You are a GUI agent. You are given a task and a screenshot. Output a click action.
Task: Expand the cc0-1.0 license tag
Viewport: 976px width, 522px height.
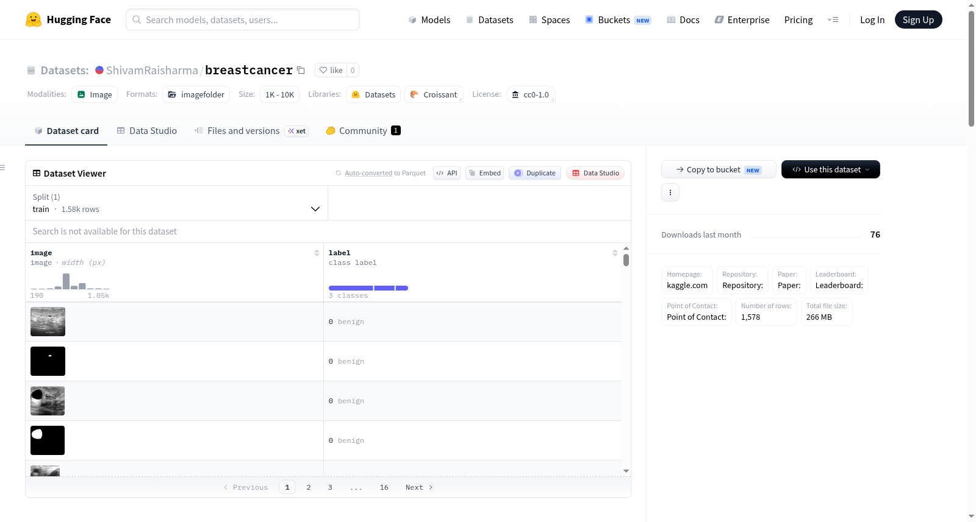(531, 94)
